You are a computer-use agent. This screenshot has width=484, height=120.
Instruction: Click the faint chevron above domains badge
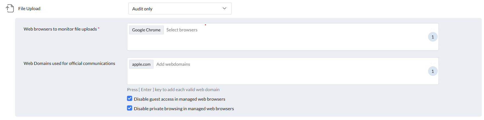[433, 63]
